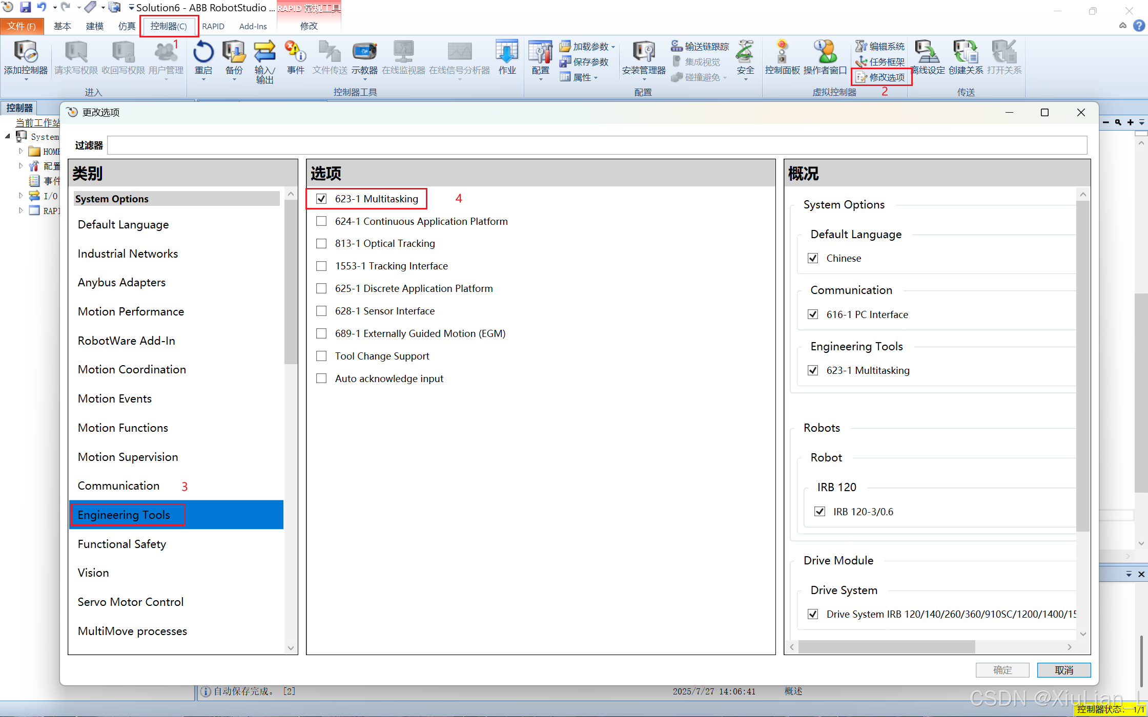Screen dimensions: 1148x717
Task: Open the 作业 jobs tool
Action: coord(507,58)
